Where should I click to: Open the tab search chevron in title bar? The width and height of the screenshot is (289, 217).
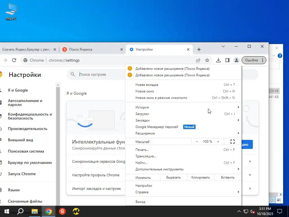pos(223,46)
